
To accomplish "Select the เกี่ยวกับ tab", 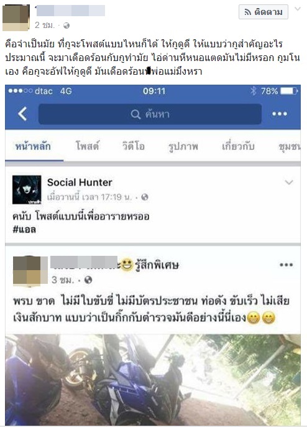I will tap(238, 146).
